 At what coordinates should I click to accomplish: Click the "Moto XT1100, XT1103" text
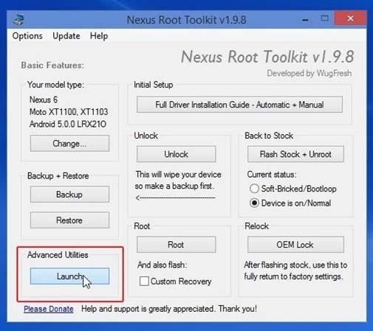tap(69, 112)
